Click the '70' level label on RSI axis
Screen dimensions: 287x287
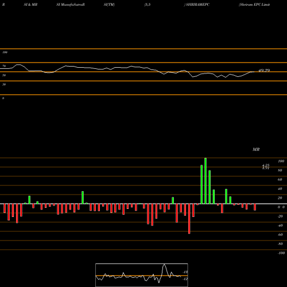point(4,66)
